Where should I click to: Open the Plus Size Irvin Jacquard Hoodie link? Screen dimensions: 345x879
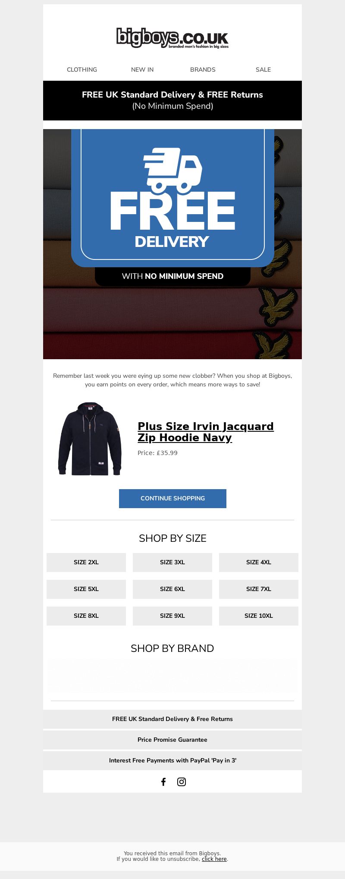click(x=206, y=432)
